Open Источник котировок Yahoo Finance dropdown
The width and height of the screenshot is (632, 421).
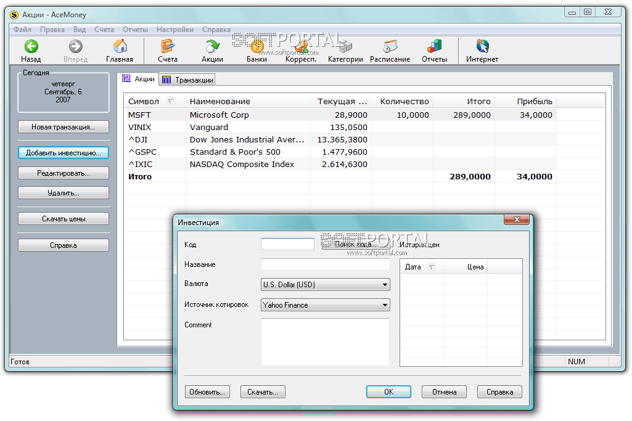tap(326, 305)
